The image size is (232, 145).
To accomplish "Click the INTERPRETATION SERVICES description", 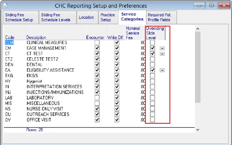I will pos(54,87).
